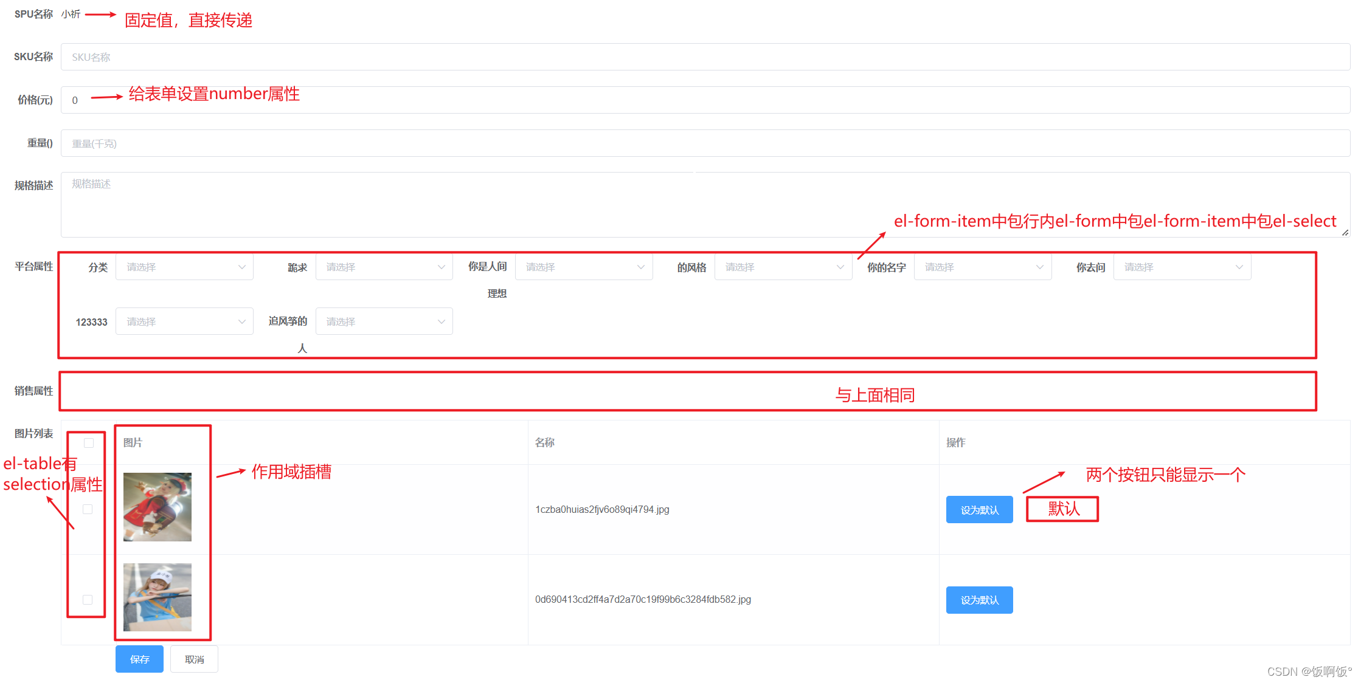Viewport: 1361px width, 683px height.
Task: Open the 你的名字 select menu
Action: click(982, 267)
